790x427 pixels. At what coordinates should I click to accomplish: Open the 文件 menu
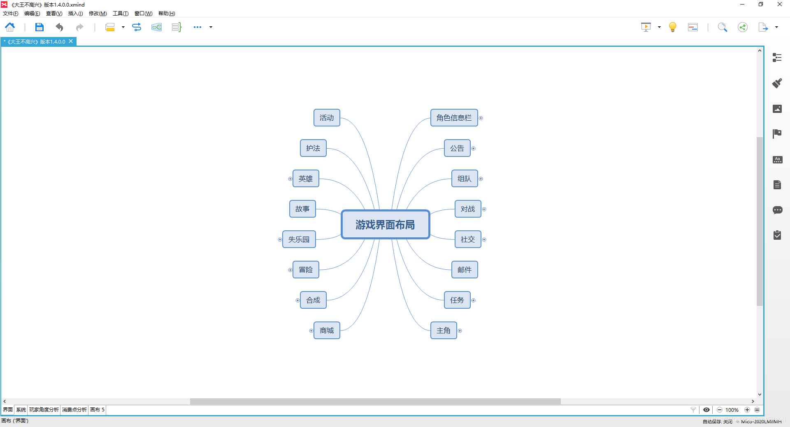pos(11,14)
